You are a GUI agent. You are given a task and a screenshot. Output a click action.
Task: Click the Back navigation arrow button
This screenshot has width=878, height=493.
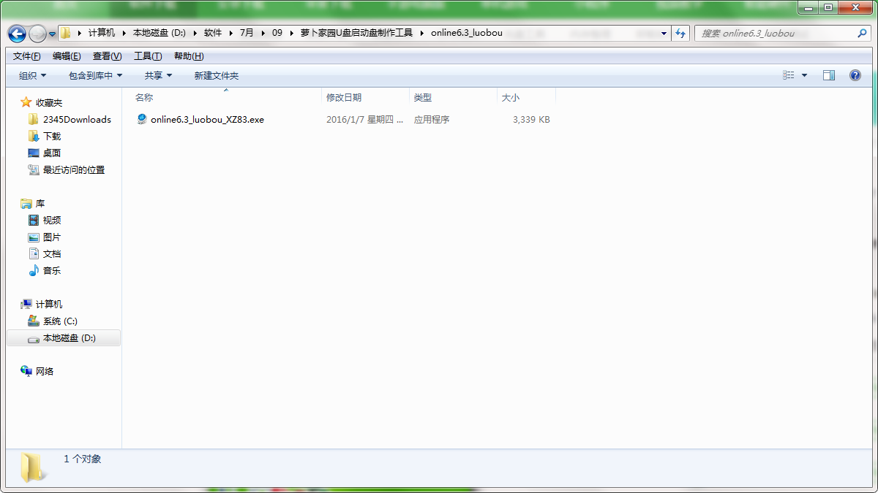click(x=17, y=34)
